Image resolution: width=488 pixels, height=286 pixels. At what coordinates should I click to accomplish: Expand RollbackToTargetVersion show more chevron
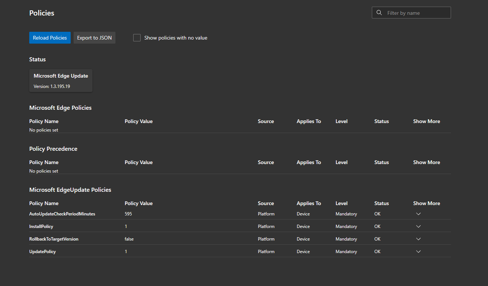(x=418, y=239)
